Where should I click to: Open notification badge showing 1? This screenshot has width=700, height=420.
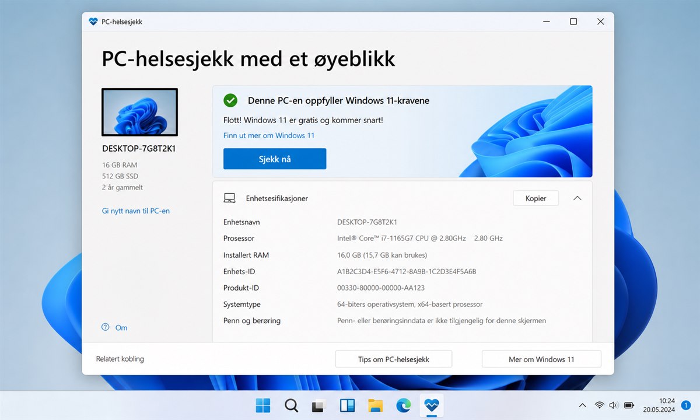pyautogui.click(x=686, y=405)
